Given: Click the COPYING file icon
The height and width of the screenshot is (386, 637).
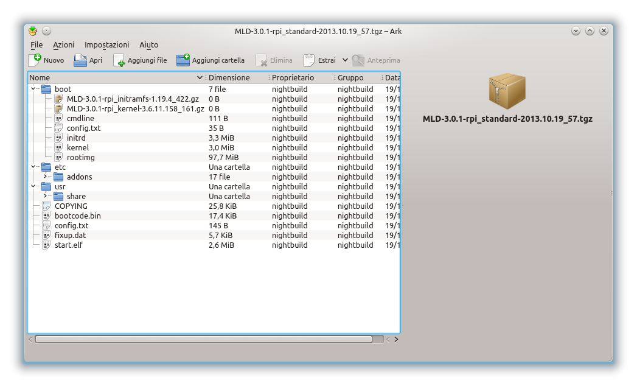Looking at the screenshot, I should tap(46, 206).
